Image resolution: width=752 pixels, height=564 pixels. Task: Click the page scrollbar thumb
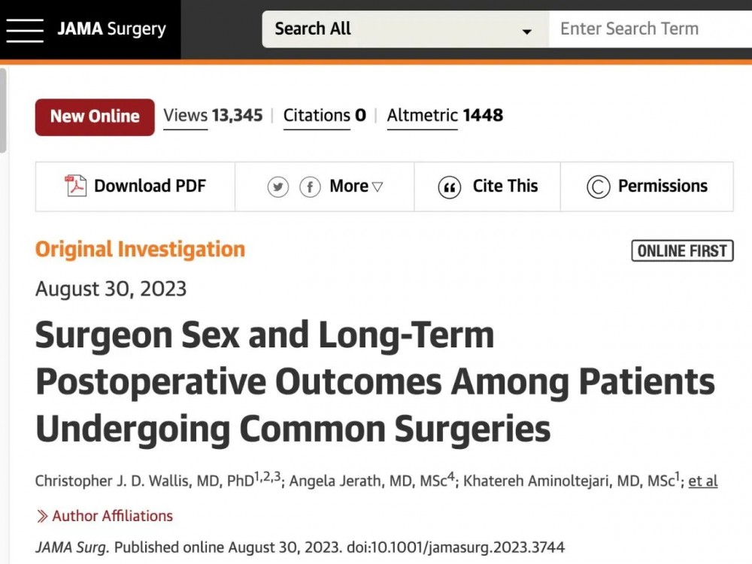click(3, 111)
